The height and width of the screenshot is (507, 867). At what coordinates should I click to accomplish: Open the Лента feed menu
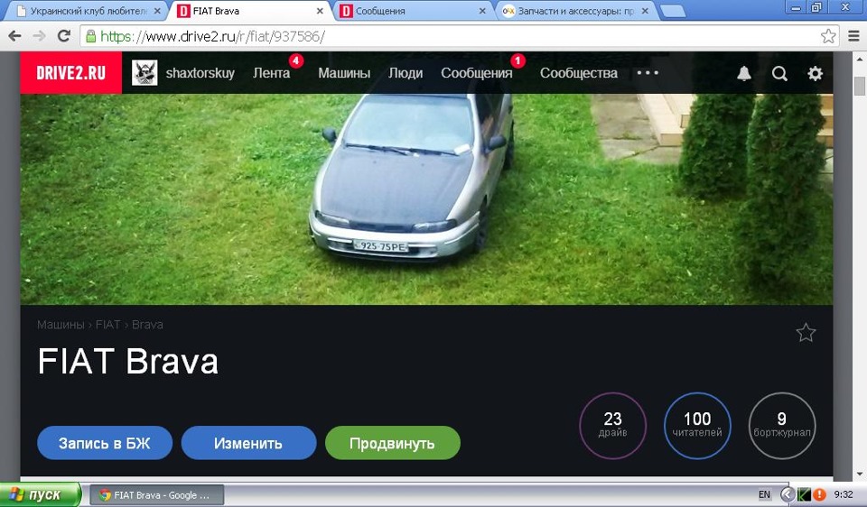pos(272,73)
